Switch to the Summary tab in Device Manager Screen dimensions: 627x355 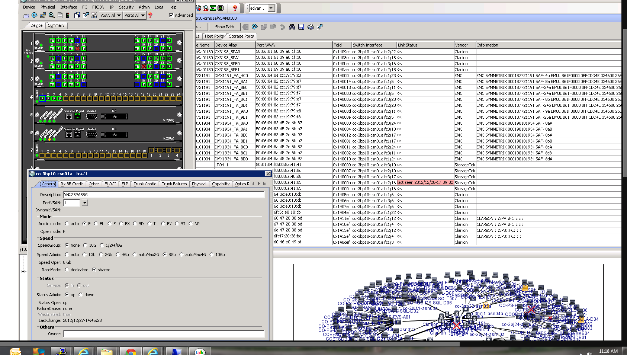[56, 25]
